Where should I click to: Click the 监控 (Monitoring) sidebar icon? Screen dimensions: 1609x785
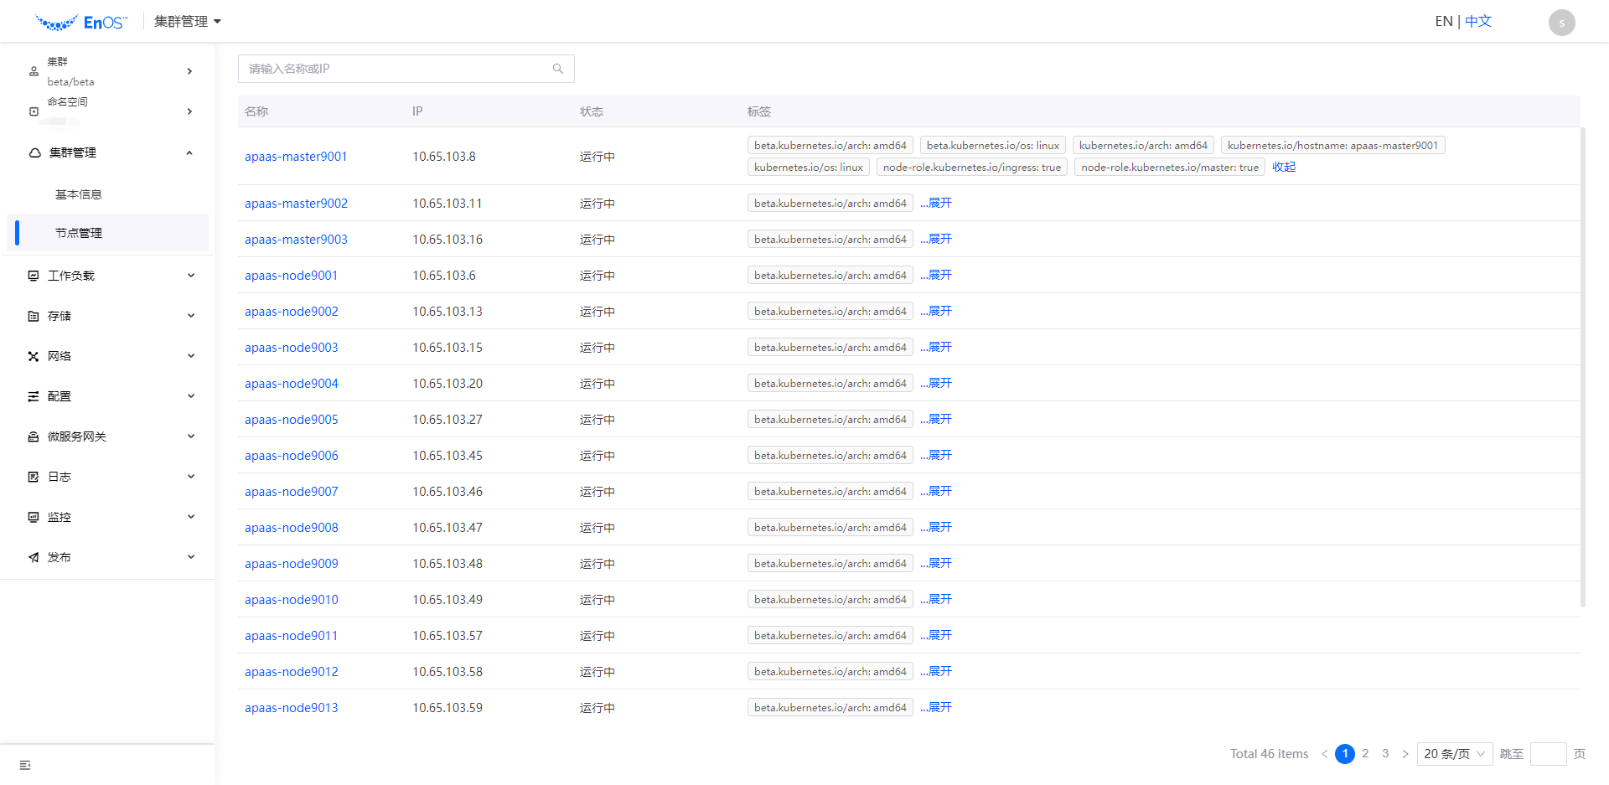[x=34, y=516]
